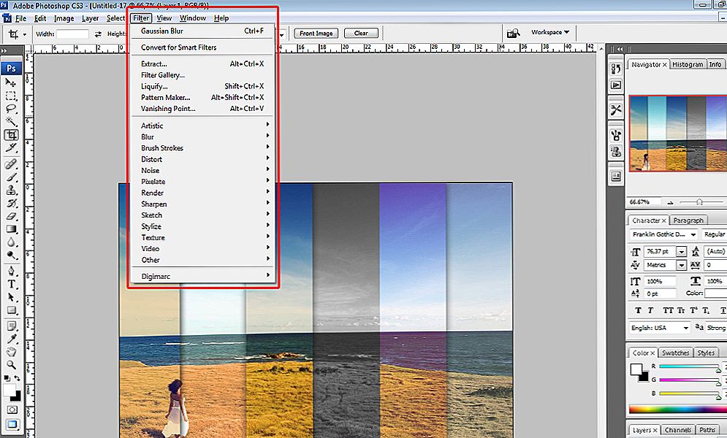Select the Gradient tool

tap(11, 229)
